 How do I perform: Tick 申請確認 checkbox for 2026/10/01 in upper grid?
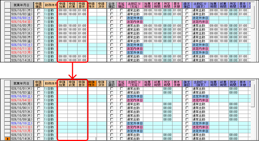pos(38,10)
